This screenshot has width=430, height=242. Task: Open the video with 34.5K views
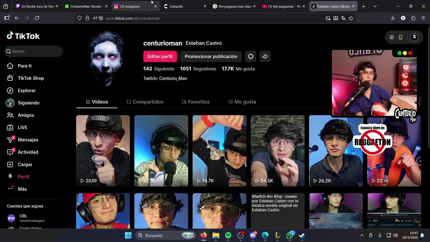(277, 151)
